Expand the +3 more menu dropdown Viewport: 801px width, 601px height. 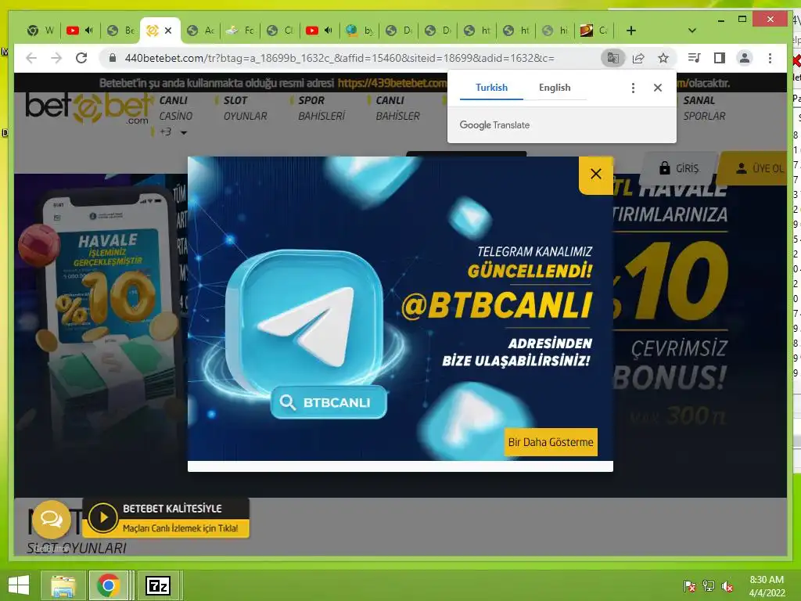click(x=173, y=131)
